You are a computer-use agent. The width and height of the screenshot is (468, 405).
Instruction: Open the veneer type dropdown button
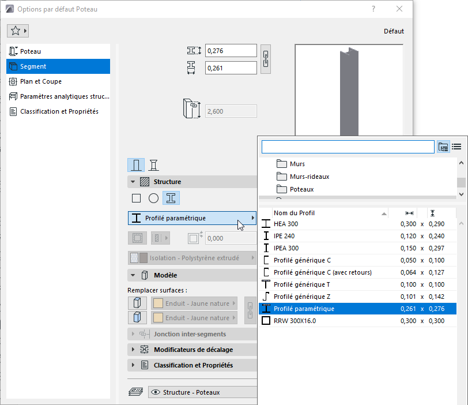point(160,238)
